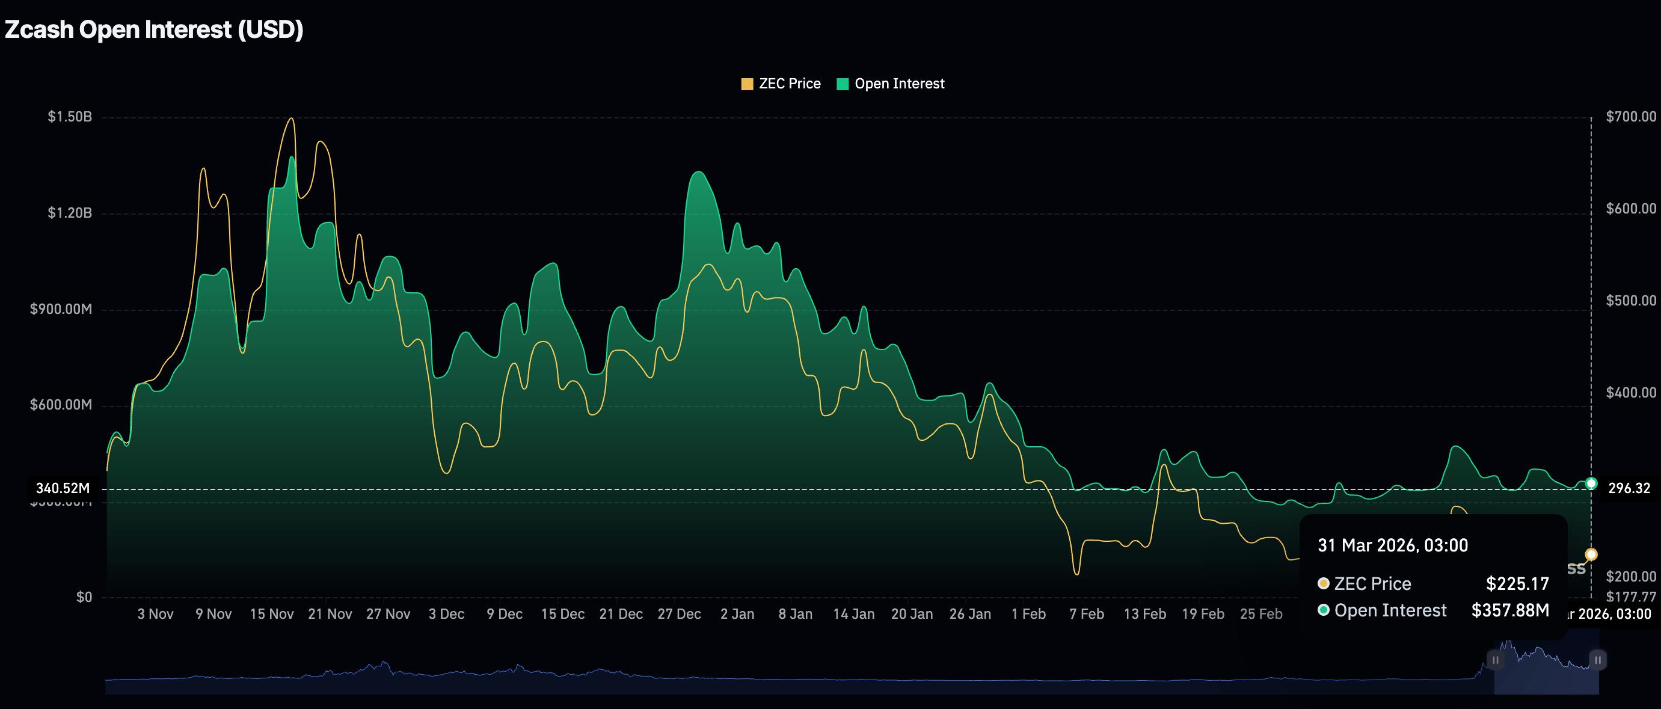
Task: Click the green Open Interest legend swatch
Action: (x=842, y=84)
